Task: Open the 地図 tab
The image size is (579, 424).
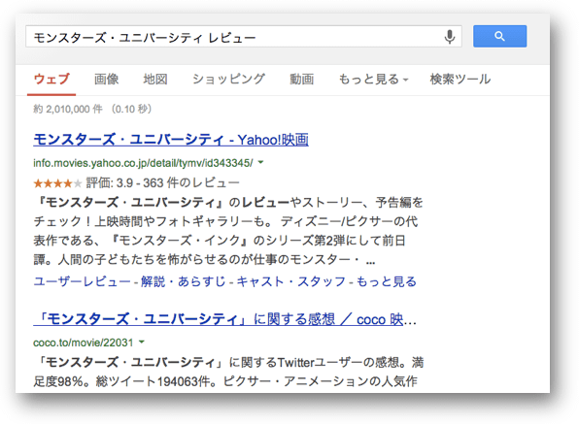Action: [x=155, y=79]
